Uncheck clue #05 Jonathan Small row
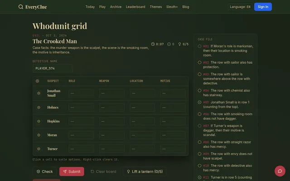 [199, 102]
